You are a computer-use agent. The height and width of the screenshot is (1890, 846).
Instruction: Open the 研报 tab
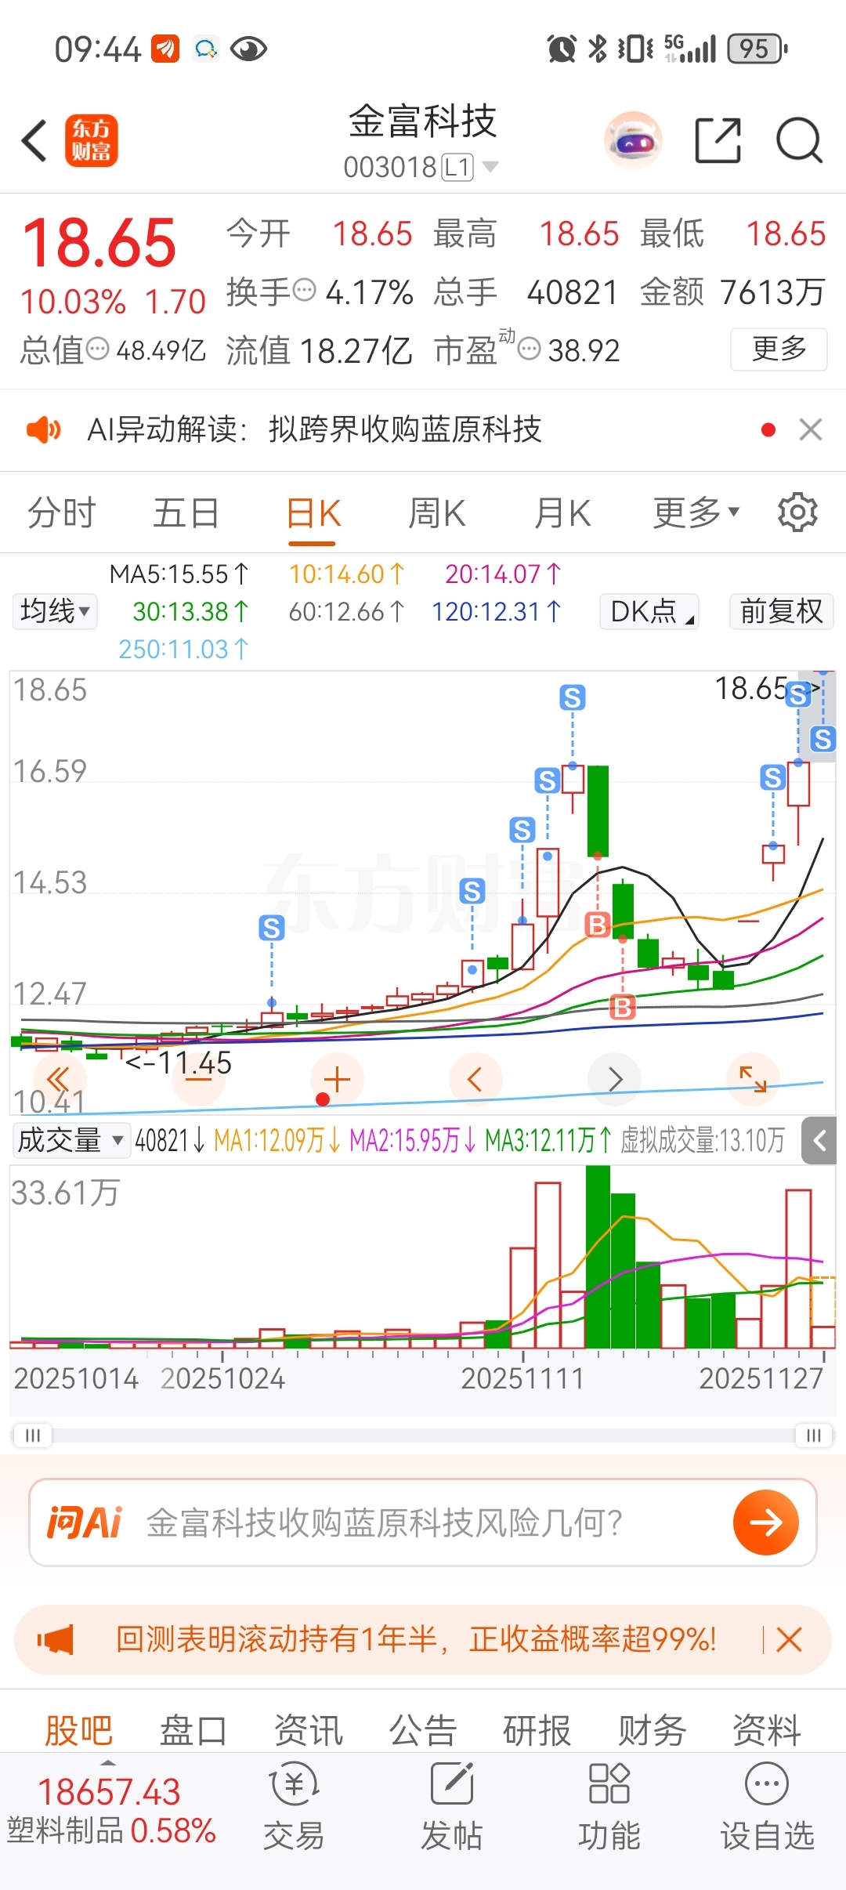(x=537, y=1730)
